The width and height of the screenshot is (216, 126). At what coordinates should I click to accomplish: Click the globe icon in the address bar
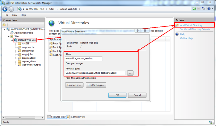tap(20, 9)
